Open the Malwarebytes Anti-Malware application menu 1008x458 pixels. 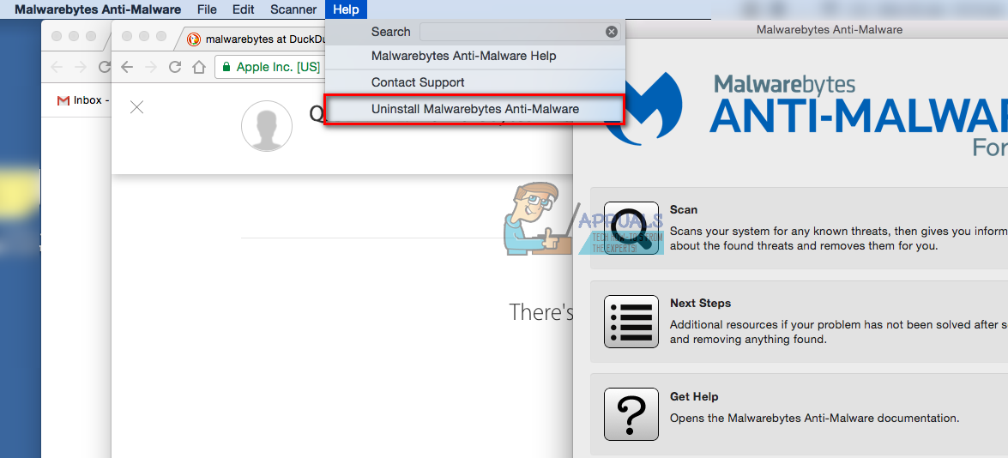point(98,9)
